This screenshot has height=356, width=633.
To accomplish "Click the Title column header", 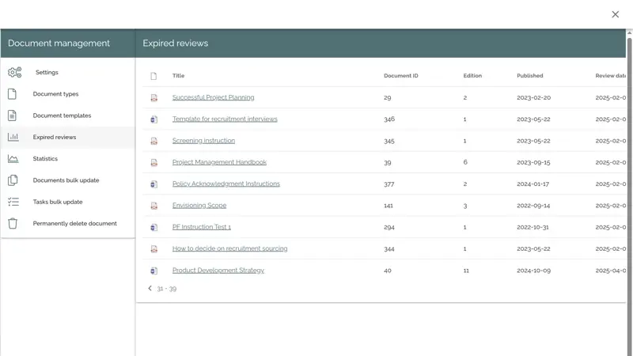I will pyautogui.click(x=179, y=75).
